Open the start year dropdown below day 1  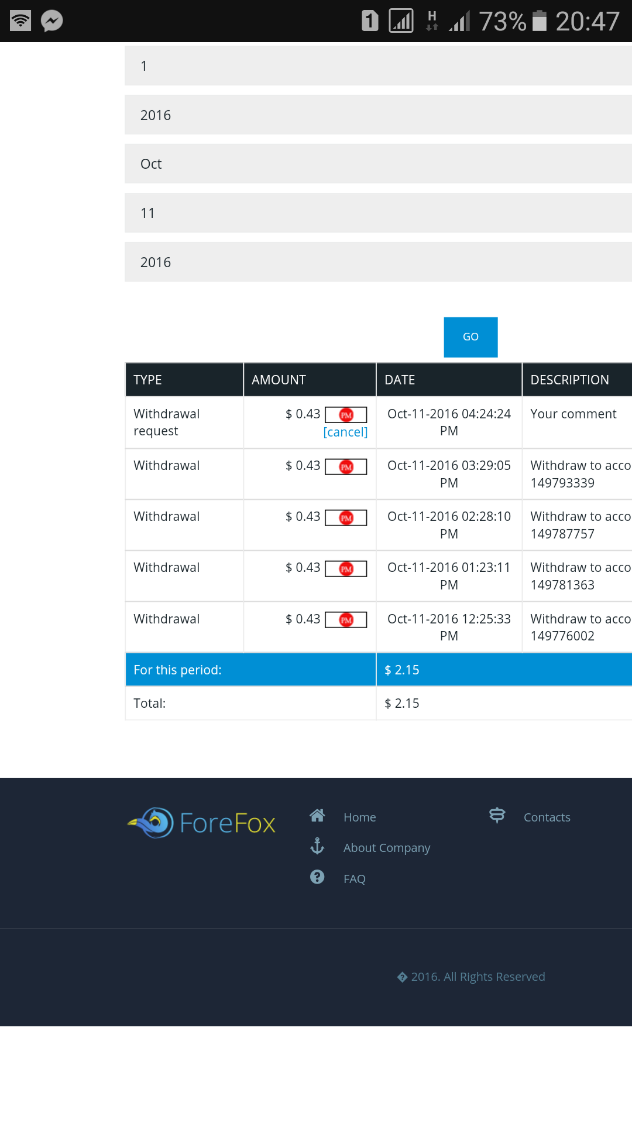pos(378,115)
